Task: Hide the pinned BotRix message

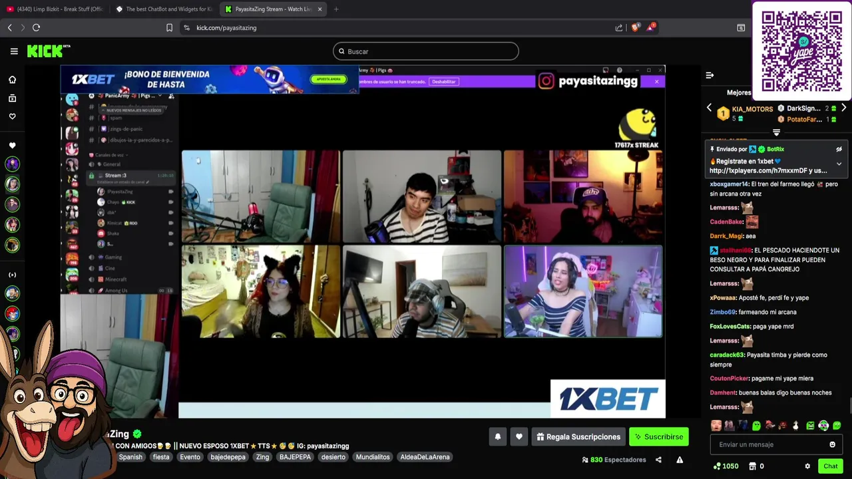Action: (839, 149)
